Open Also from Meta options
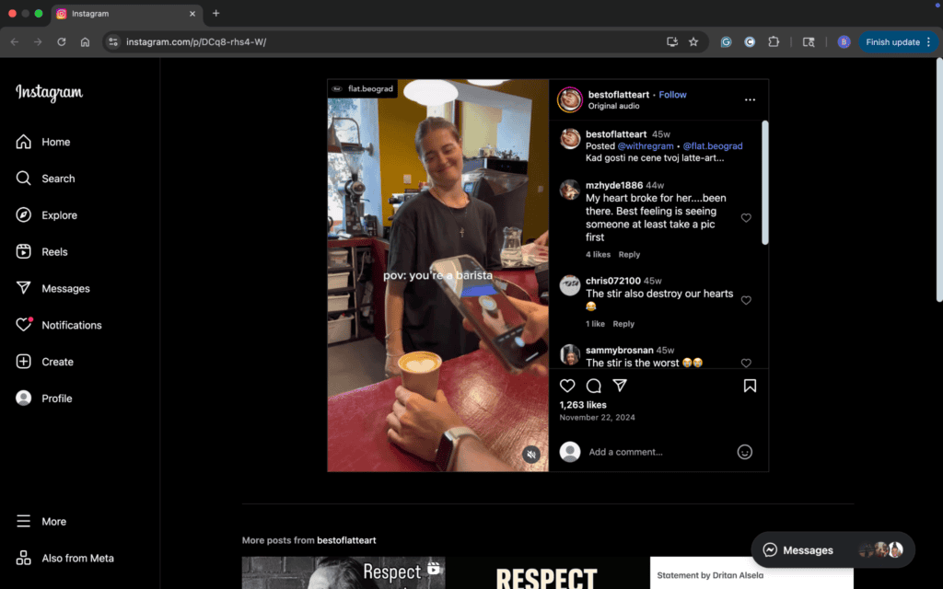Image resolution: width=943 pixels, height=589 pixels. 77,558
